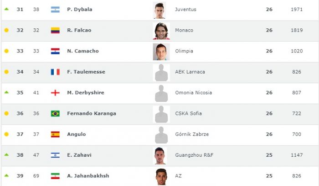The height and width of the screenshot is (186, 319).
Task: Open the M. Derbyshire player link
Action: [85, 93]
